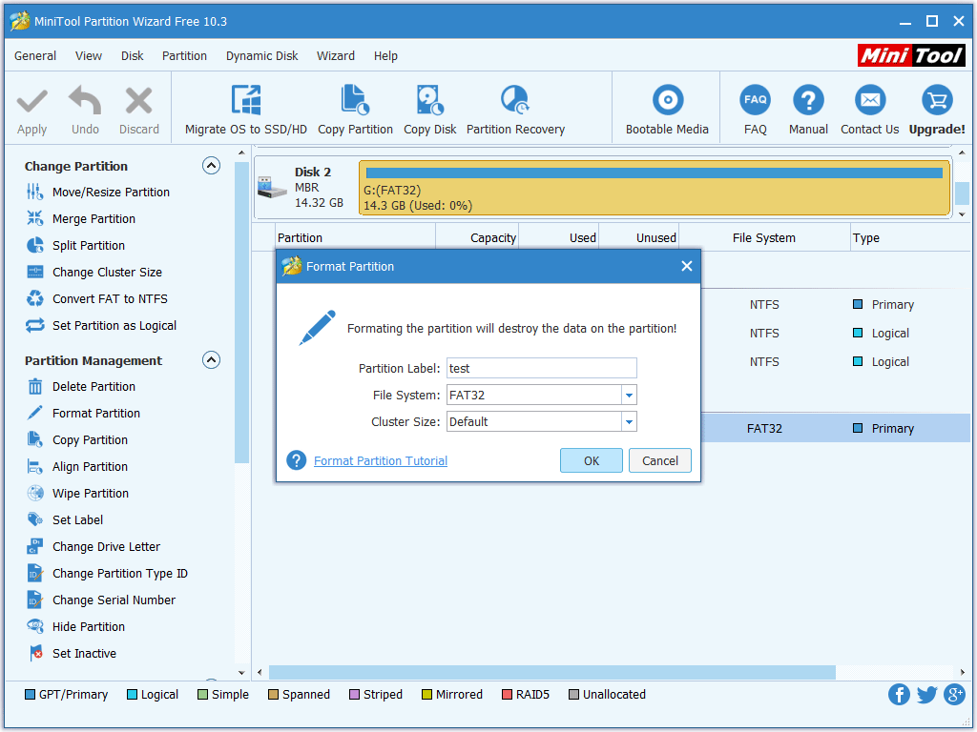977x732 pixels.
Task: Collapse the Change Partition section
Action: [212, 166]
